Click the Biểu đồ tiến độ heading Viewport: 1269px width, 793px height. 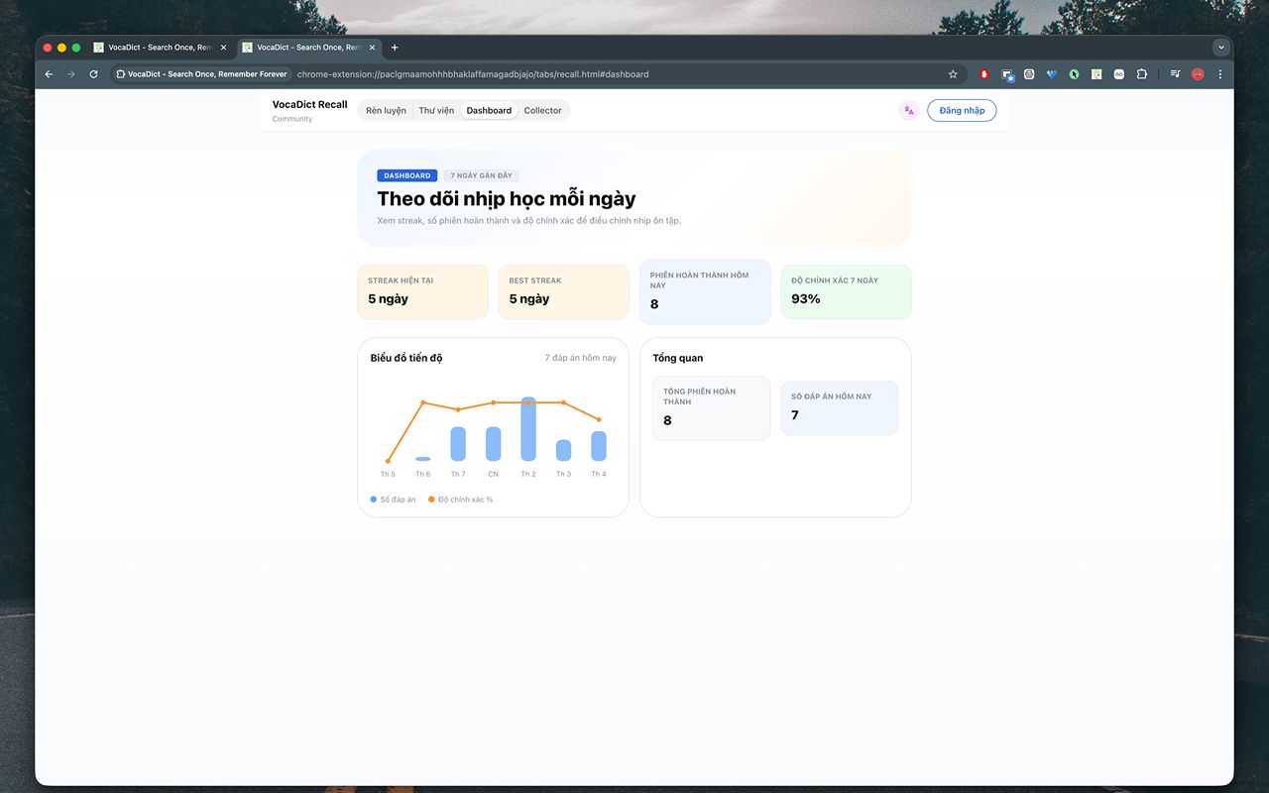point(406,358)
